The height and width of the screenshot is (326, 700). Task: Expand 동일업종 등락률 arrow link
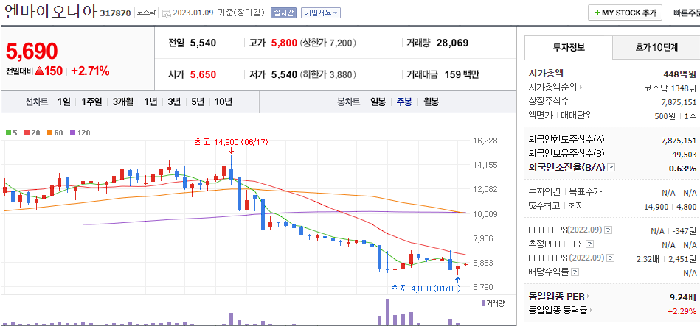tap(592, 310)
